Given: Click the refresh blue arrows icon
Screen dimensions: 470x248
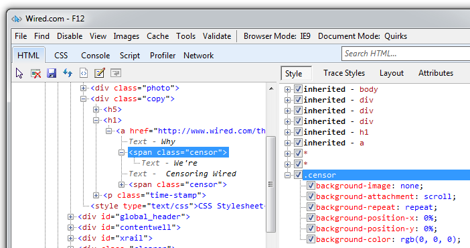Looking at the screenshot, I should click(x=68, y=73).
